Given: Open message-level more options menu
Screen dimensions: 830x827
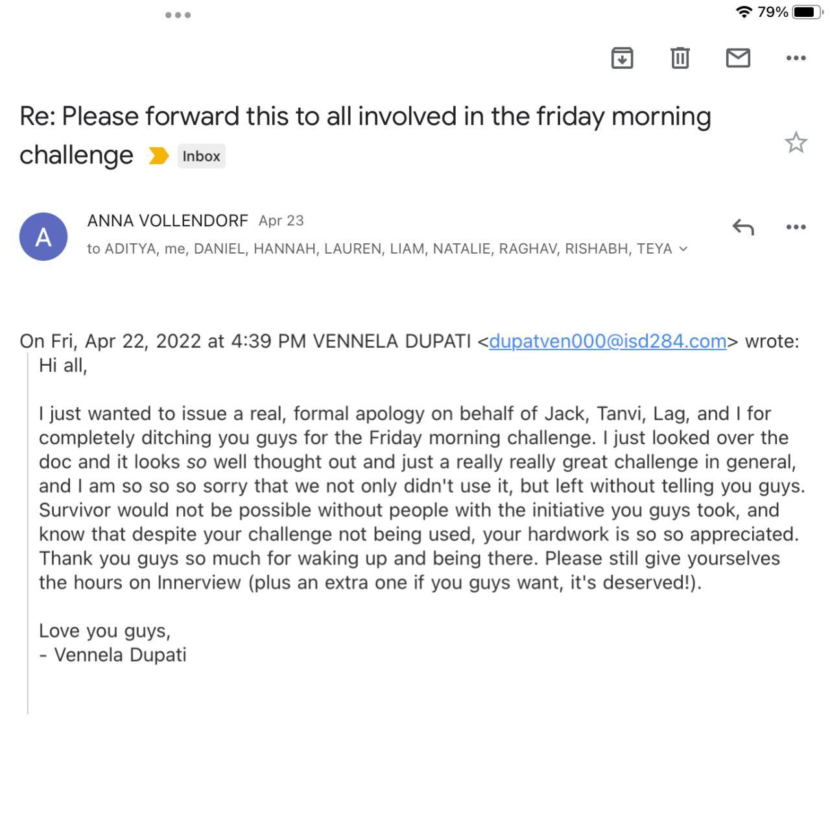Looking at the screenshot, I should coord(796,227).
